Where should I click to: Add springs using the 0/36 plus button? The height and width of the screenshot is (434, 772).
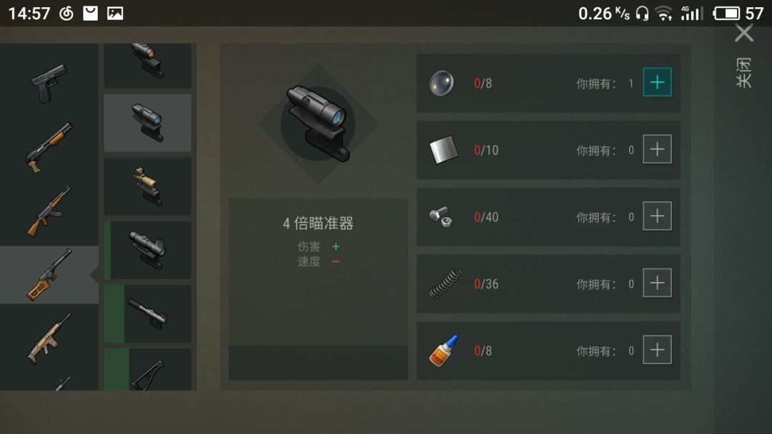pyautogui.click(x=658, y=283)
